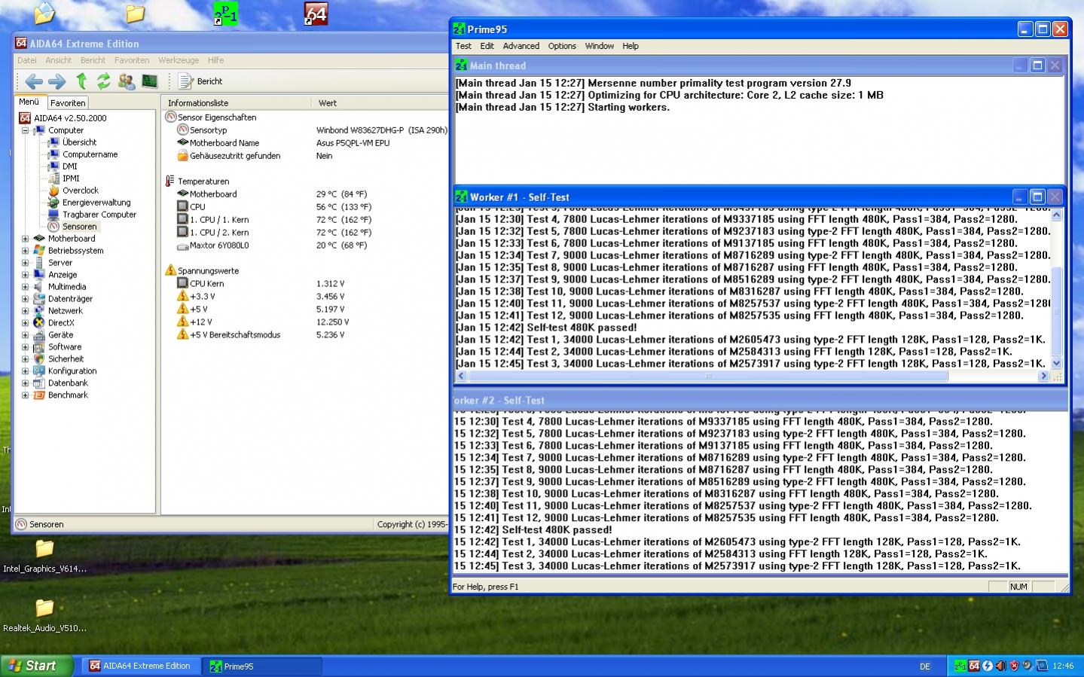This screenshot has height=677, width=1084.
Task: Expand the Server tree node
Action: click(25, 263)
